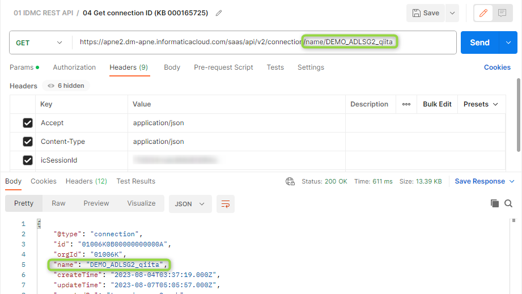The image size is (522, 294).
Task: Click the 01 IDMC REST API breadcrumb
Action: tap(43, 13)
